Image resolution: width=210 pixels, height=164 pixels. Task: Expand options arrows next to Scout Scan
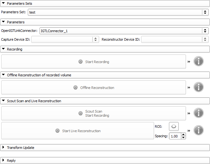189,113
